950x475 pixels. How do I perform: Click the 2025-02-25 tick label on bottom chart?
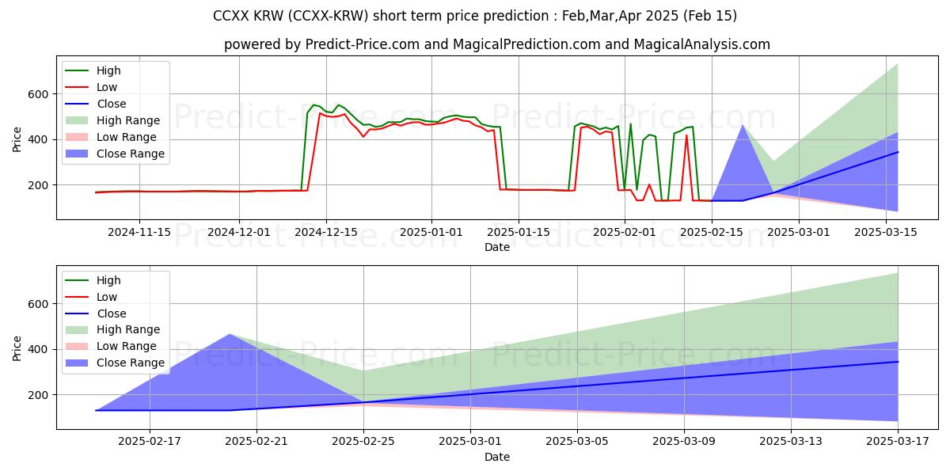(x=363, y=442)
